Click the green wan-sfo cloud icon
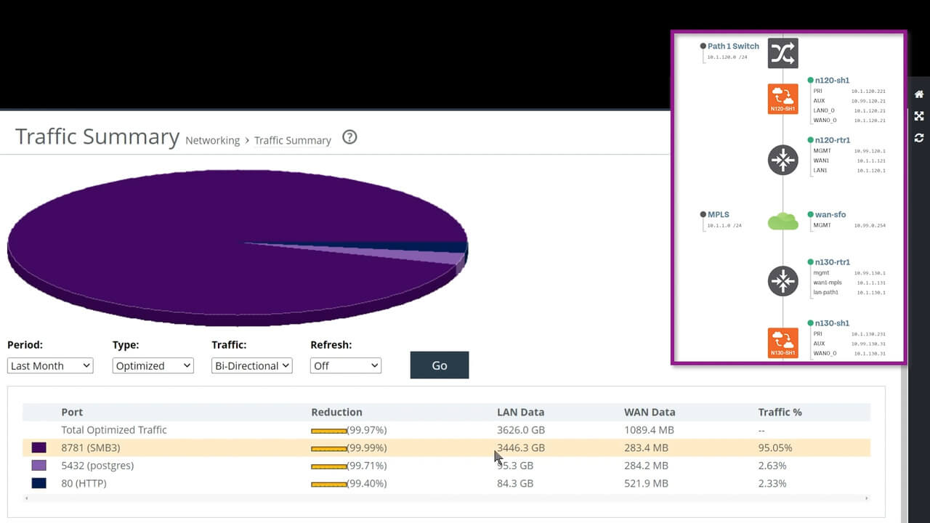This screenshot has height=523, width=930. (x=783, y=221)
